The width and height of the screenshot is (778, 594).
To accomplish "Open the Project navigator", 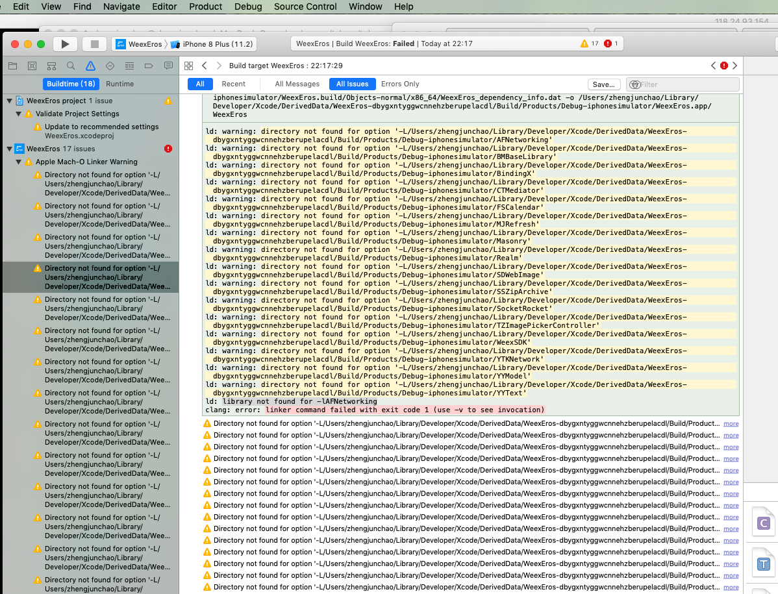I will pyautogui.click(x=12, y=66).
